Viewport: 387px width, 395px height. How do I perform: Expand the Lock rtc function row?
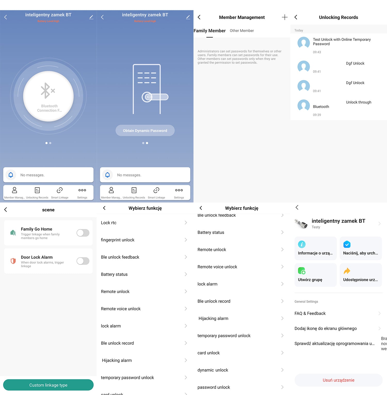click(x=186, y=223)
